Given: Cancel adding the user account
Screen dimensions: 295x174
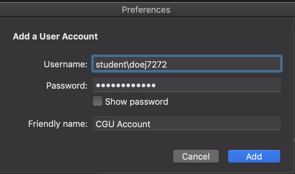Looking at the screenshot, I should point(196,156).
